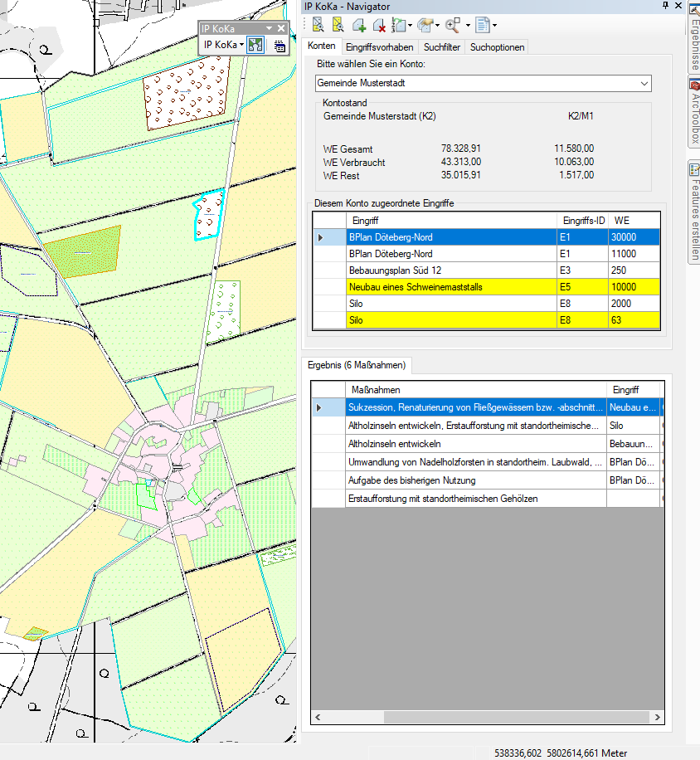700x760 pixels.
Task: Click the document report icon in Navigator toolbar
Action: tap(481, 25)
